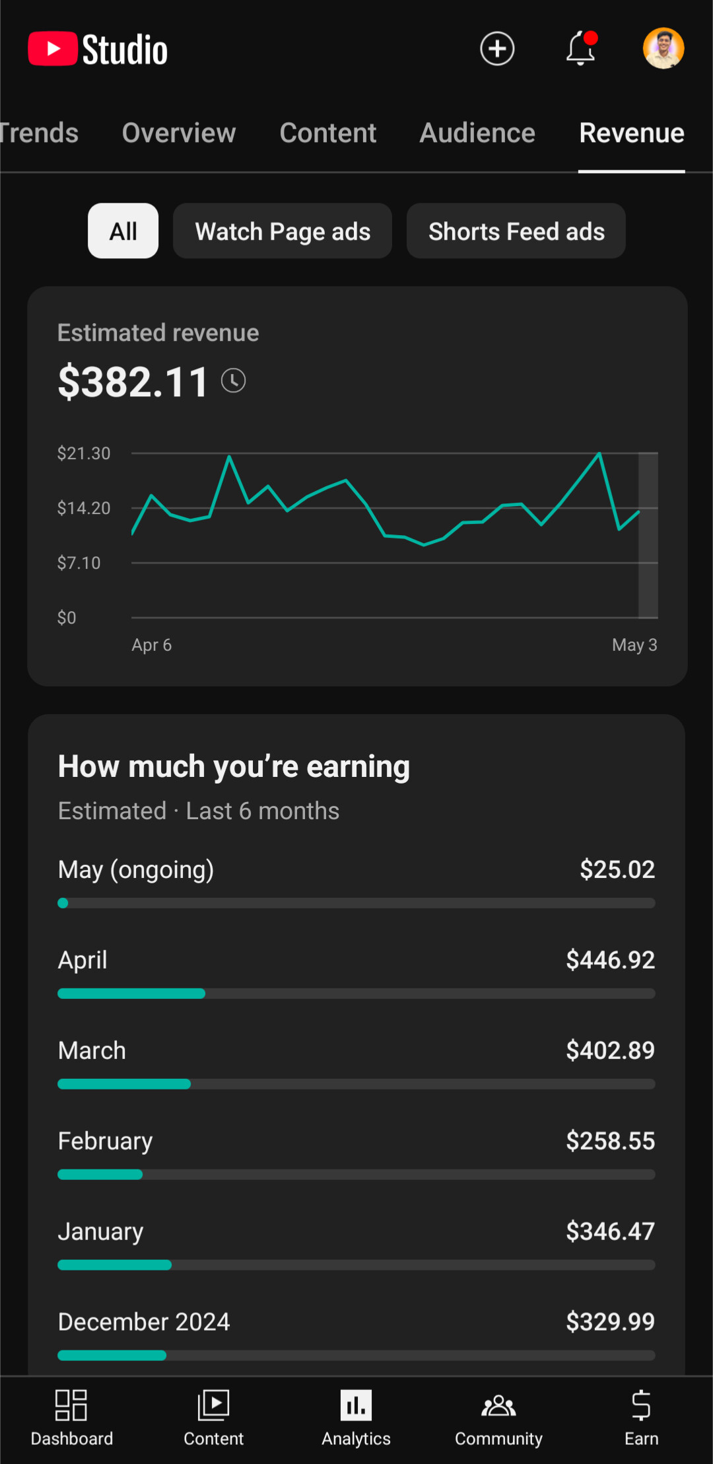Select the All revenue filter chip
The image size is (713, 1464).
pos(123,231)
